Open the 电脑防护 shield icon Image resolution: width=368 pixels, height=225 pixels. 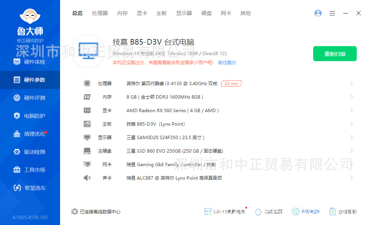click(x=17, y=116)
